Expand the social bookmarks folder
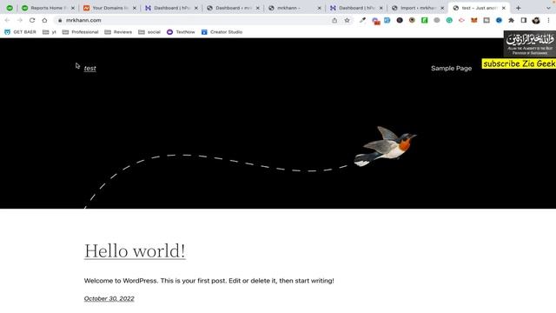 [x=149, y=32]
